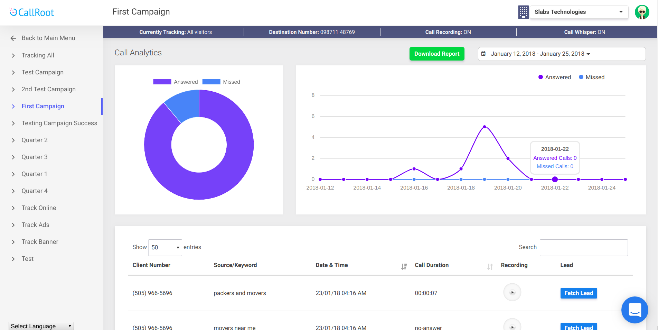Click the back arrow to main menu
Screen dimensions: 658x330
13,38
